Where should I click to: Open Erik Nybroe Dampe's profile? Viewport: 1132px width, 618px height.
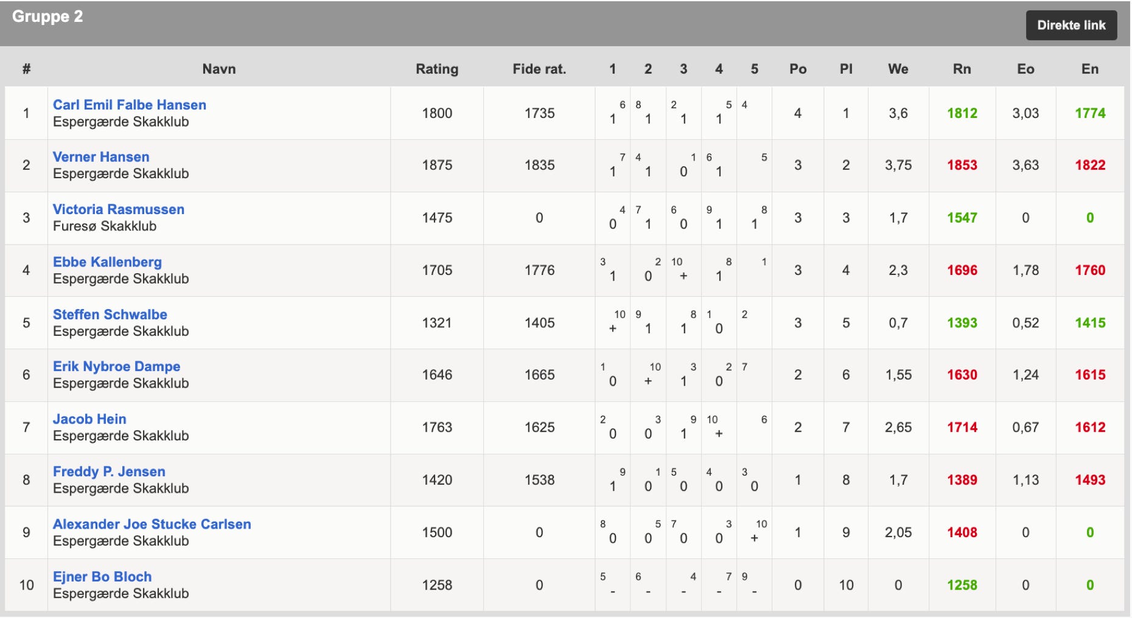point(116,367)
